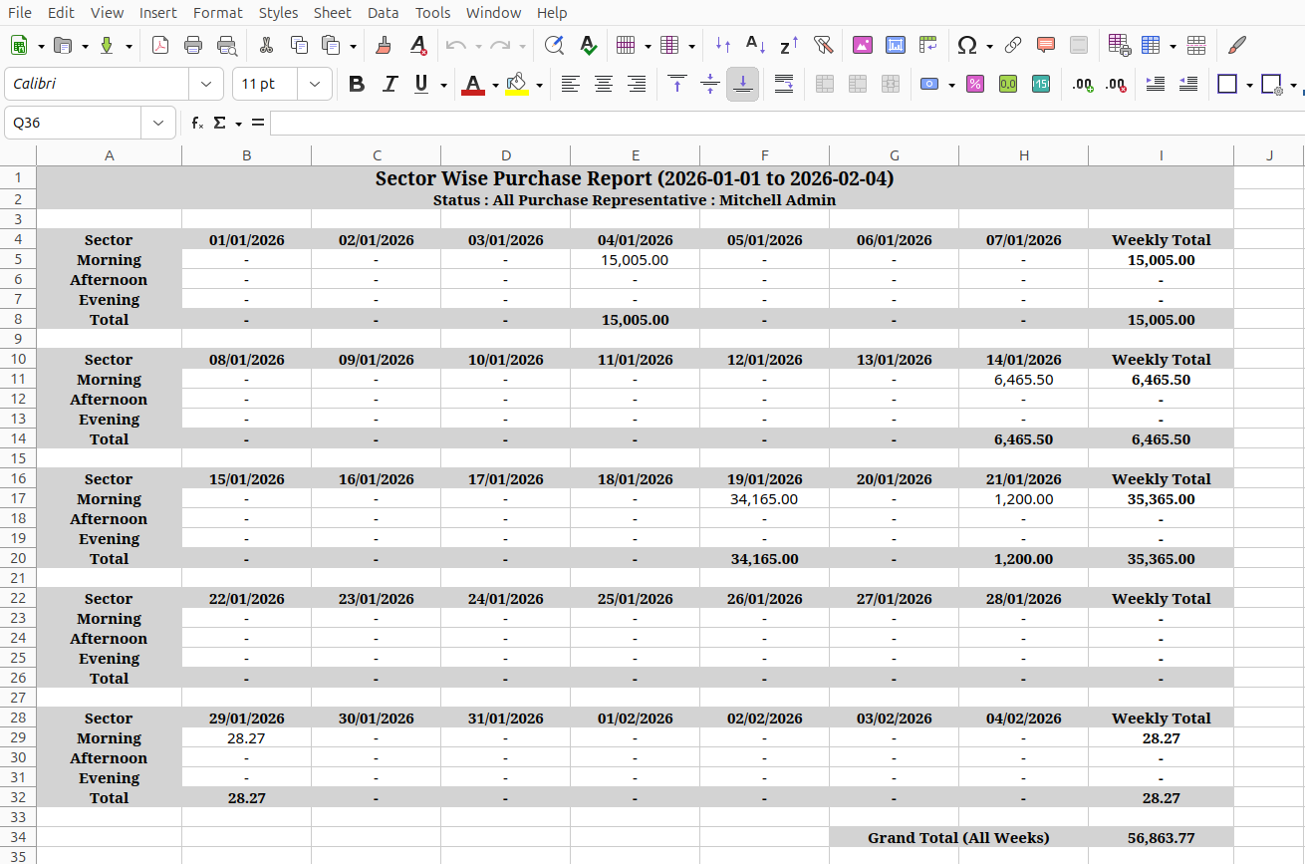
Task: Click Increase Indent icon
Action: pos(1156,84)
